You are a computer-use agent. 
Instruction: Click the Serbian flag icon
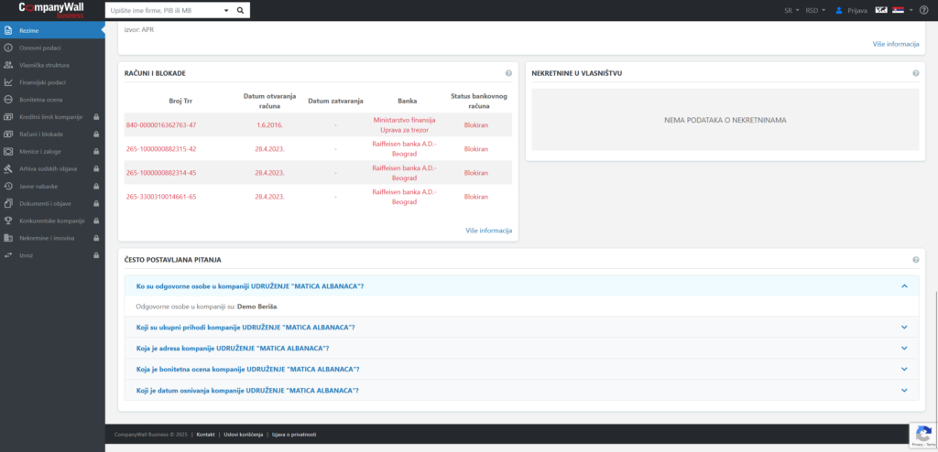coord(899,10)
